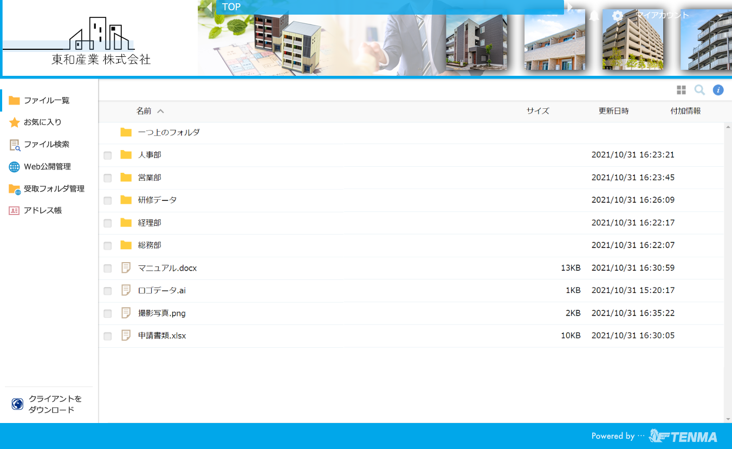Tick the checkbox beside 申請書類.xlsx
This screenshot has width=732, height=449.
108,336
